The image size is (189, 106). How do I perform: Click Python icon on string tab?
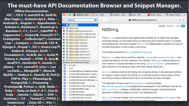coord(167,15)
